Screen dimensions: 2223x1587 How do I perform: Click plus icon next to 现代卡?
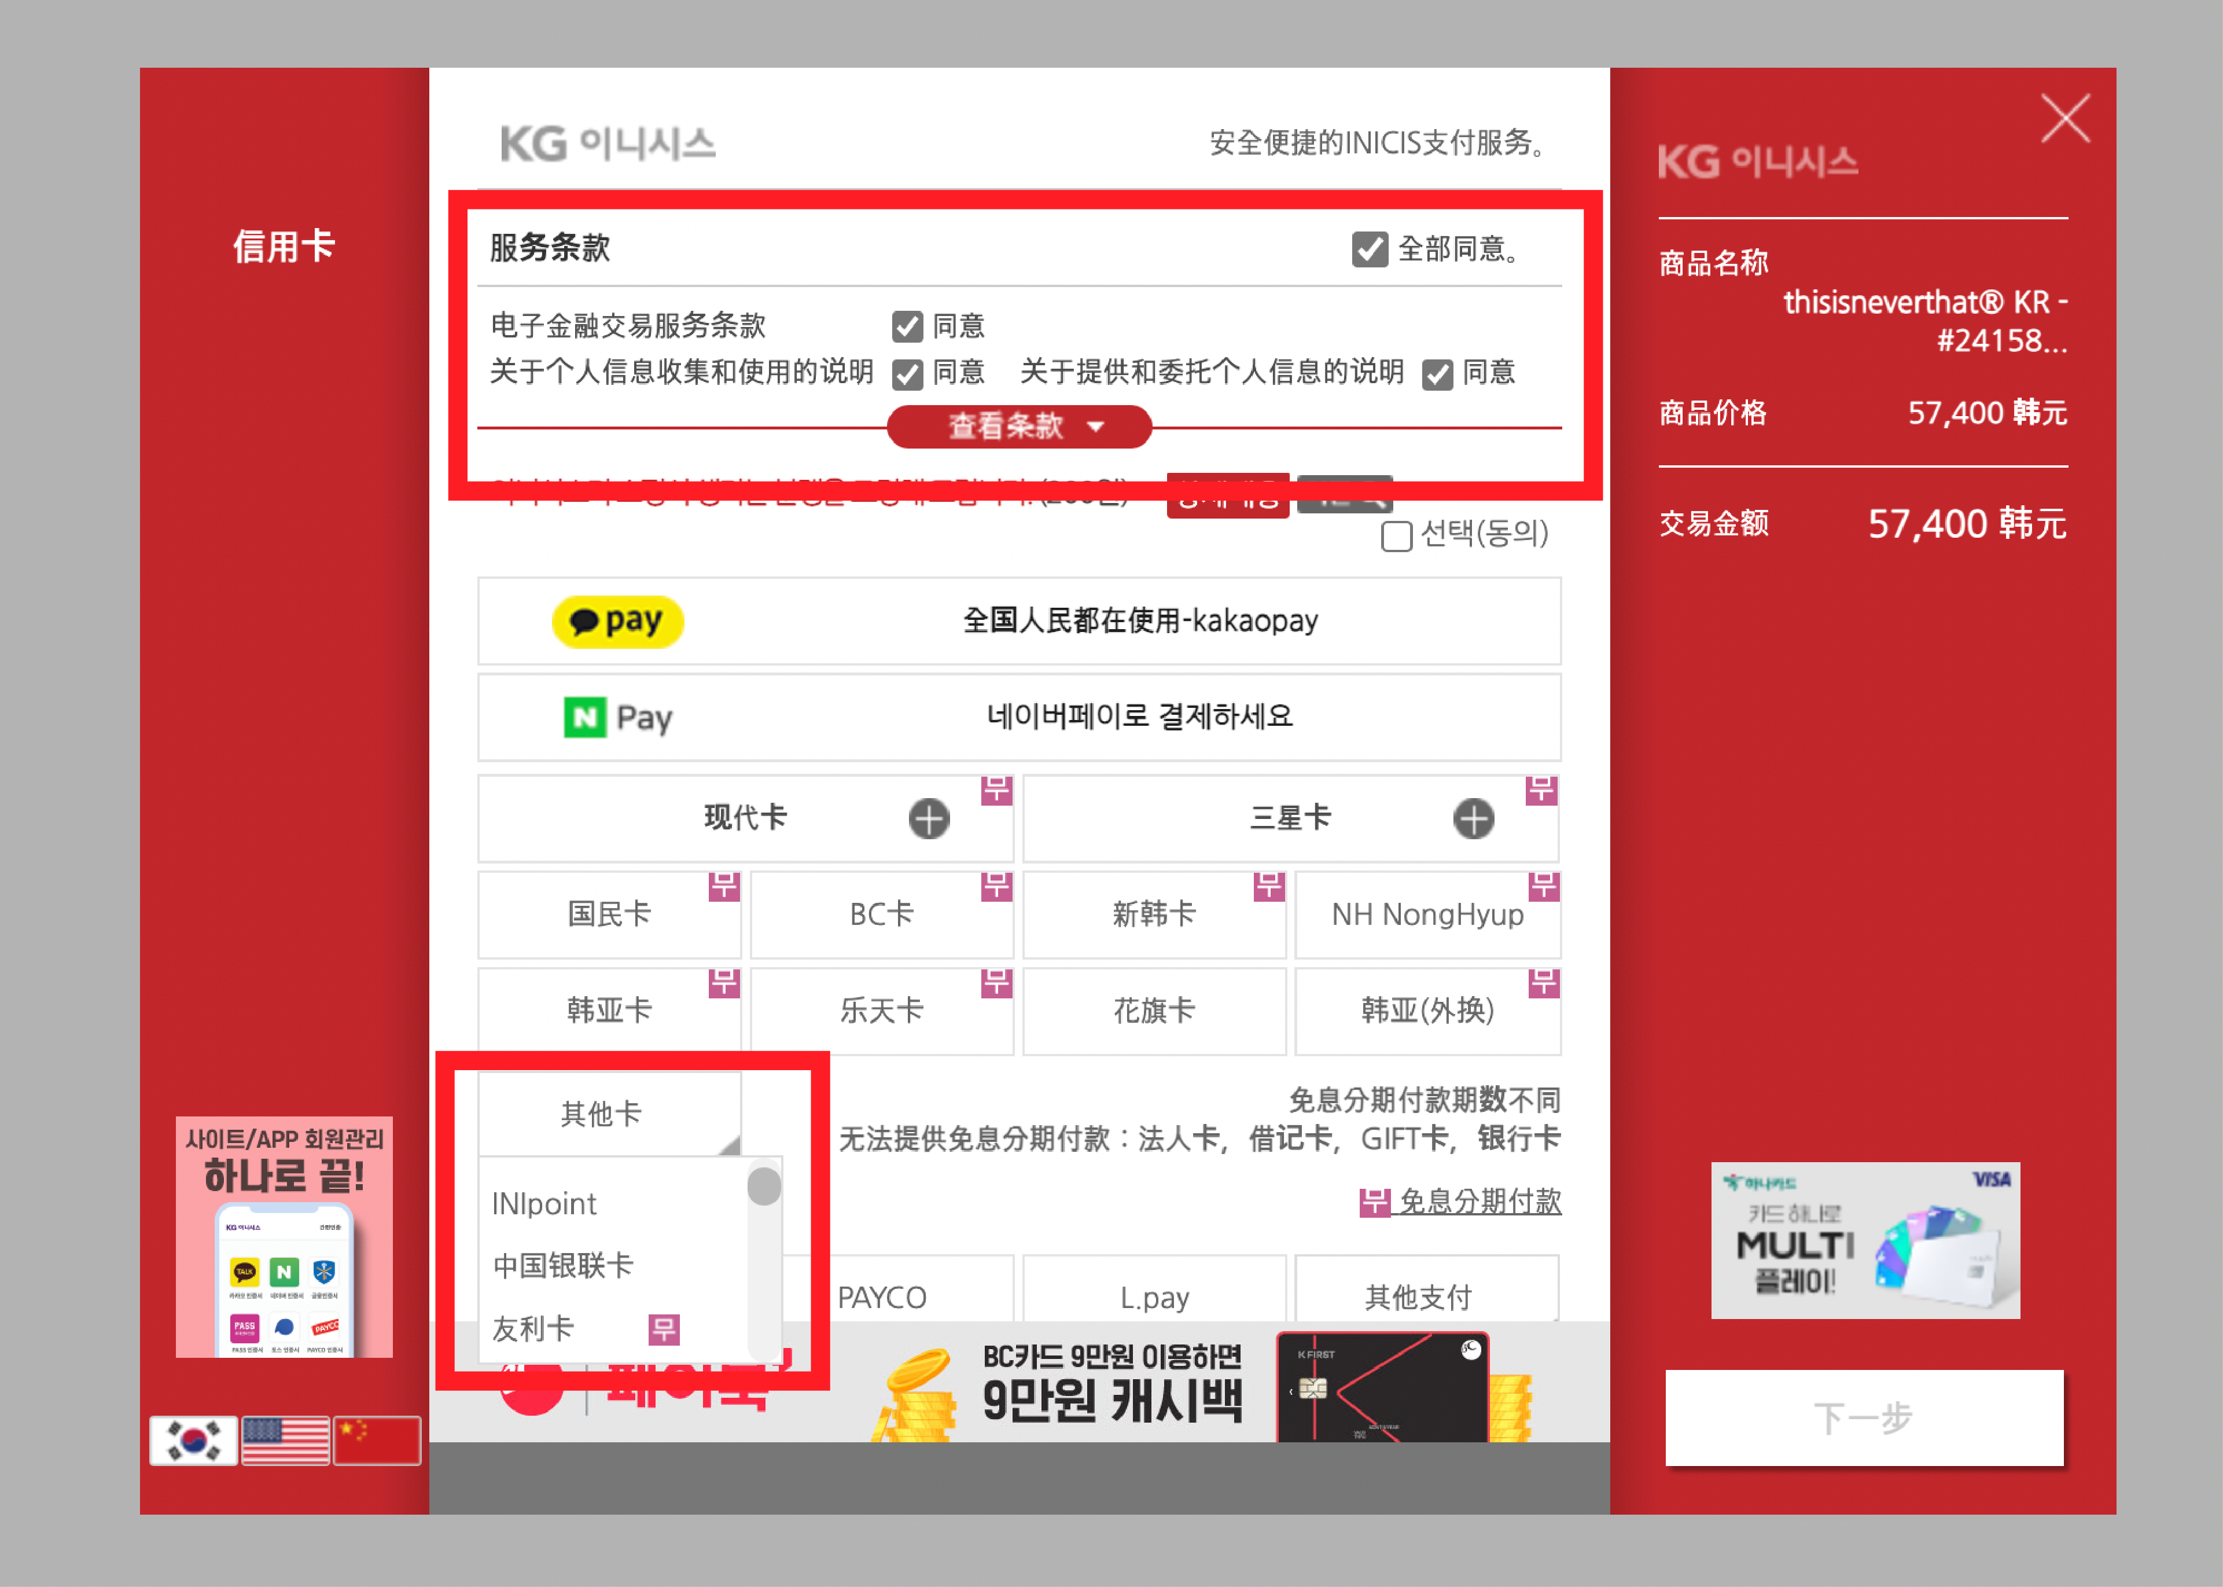(929, 819)
